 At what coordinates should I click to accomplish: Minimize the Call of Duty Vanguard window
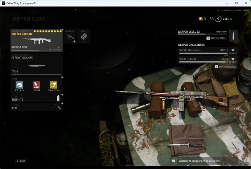227,3
